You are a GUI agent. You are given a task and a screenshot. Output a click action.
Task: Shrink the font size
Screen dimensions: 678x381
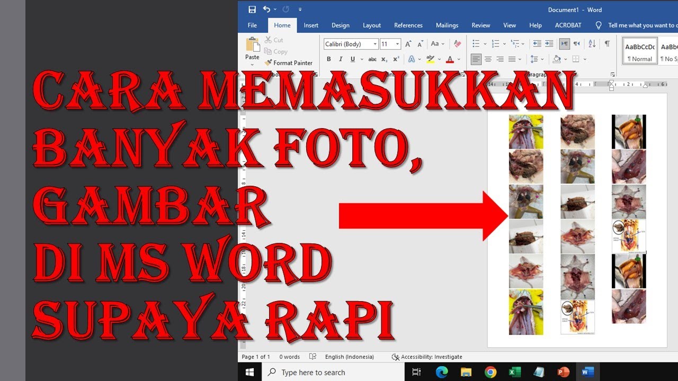pyautogui.click(x=420, y=44)
